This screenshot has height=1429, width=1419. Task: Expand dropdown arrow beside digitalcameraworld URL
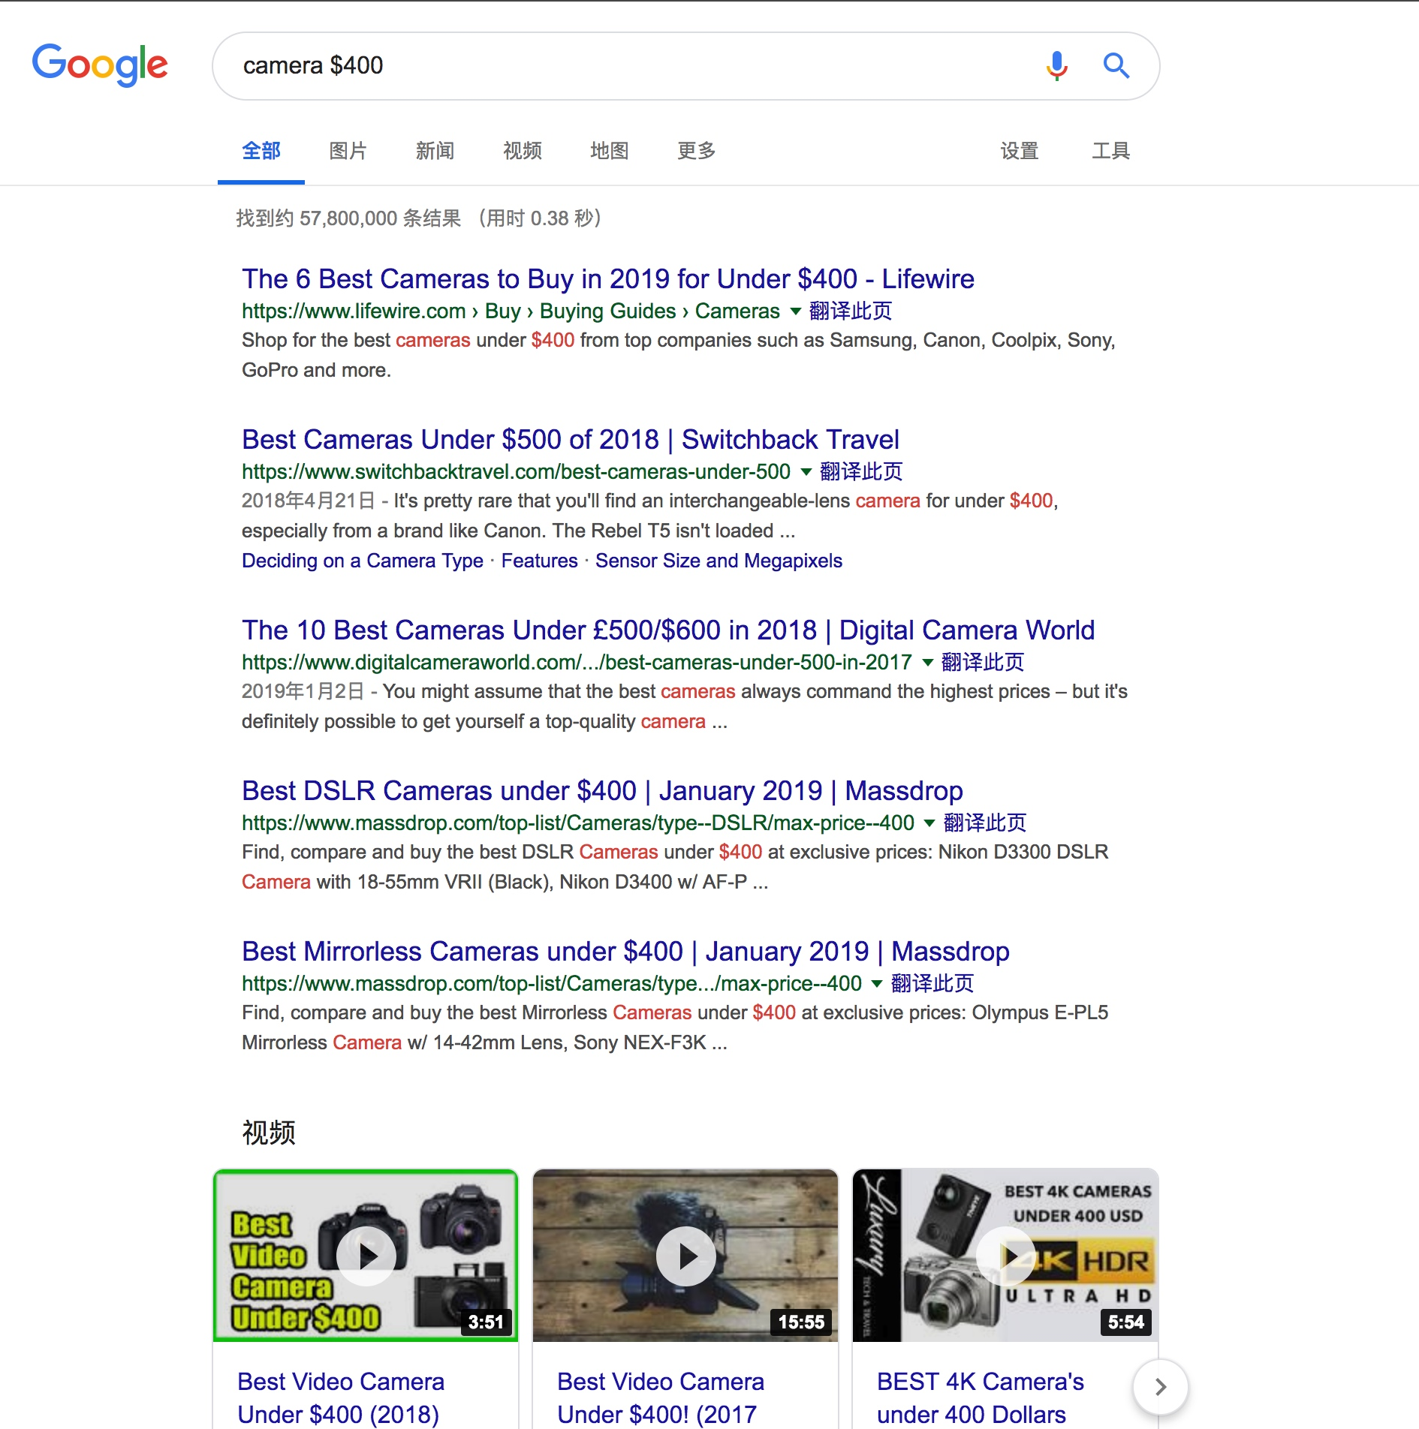pos(928,663)
